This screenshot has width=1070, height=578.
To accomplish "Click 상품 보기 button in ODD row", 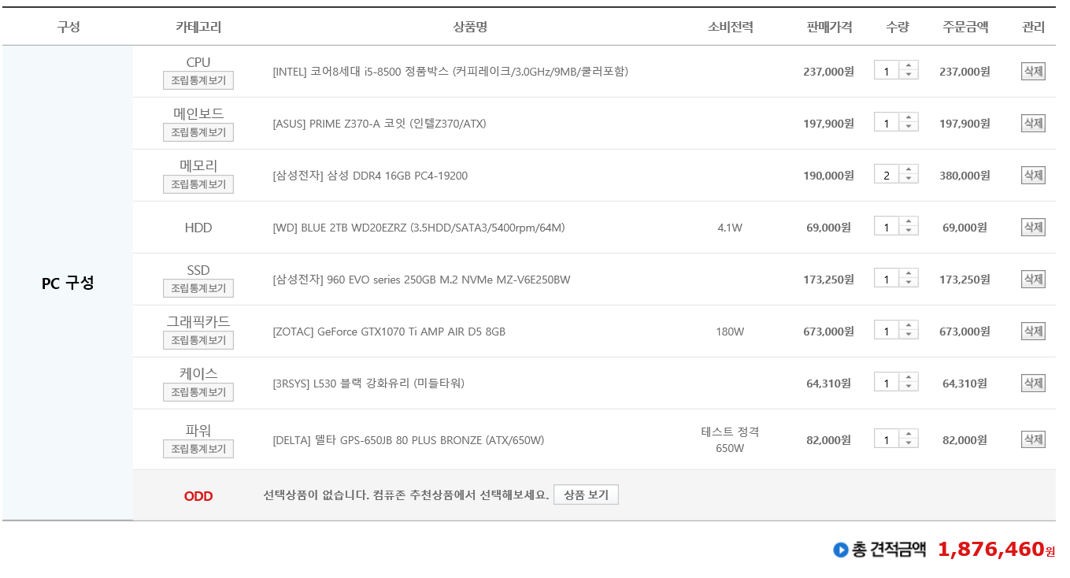I will (586, 495).
